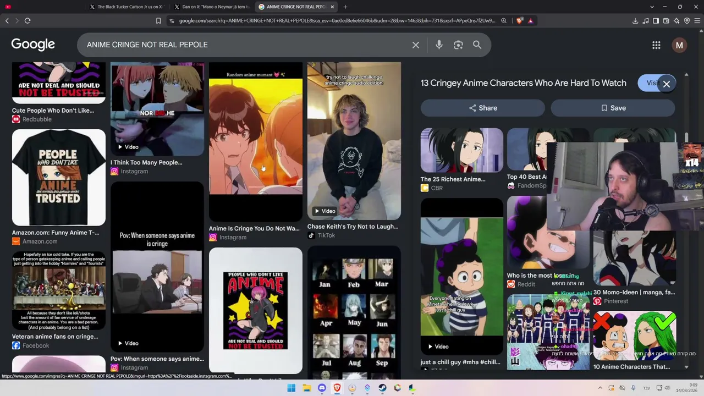
Task: Open a new browser tab
Action: click(x=345, y=7)
